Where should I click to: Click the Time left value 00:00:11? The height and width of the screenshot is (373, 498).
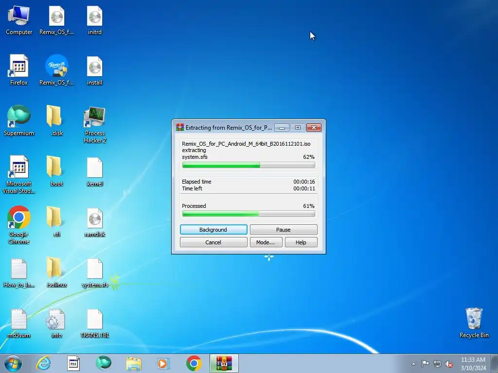[x=304, y=188]
